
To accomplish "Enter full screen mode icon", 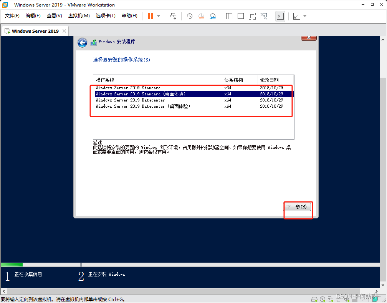I will pyautogui.click(x=252, y=16).
